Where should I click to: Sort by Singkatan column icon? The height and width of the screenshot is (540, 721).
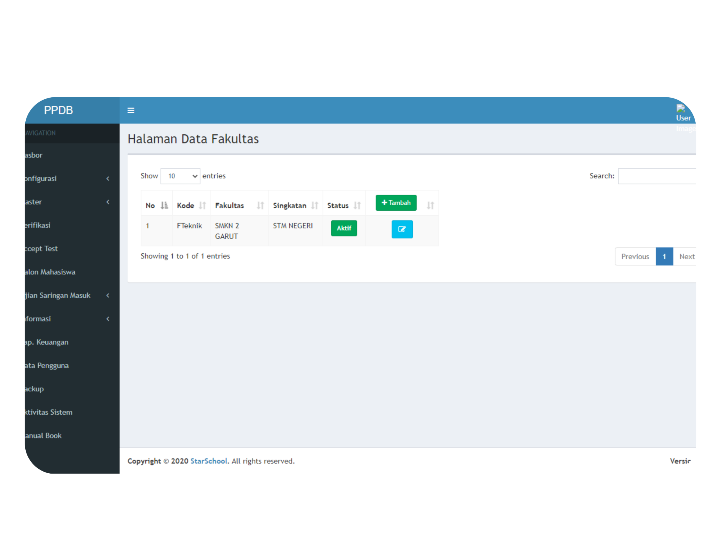pos(315,205)
